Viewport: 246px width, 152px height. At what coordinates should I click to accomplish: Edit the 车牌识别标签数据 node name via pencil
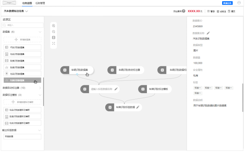138,107
